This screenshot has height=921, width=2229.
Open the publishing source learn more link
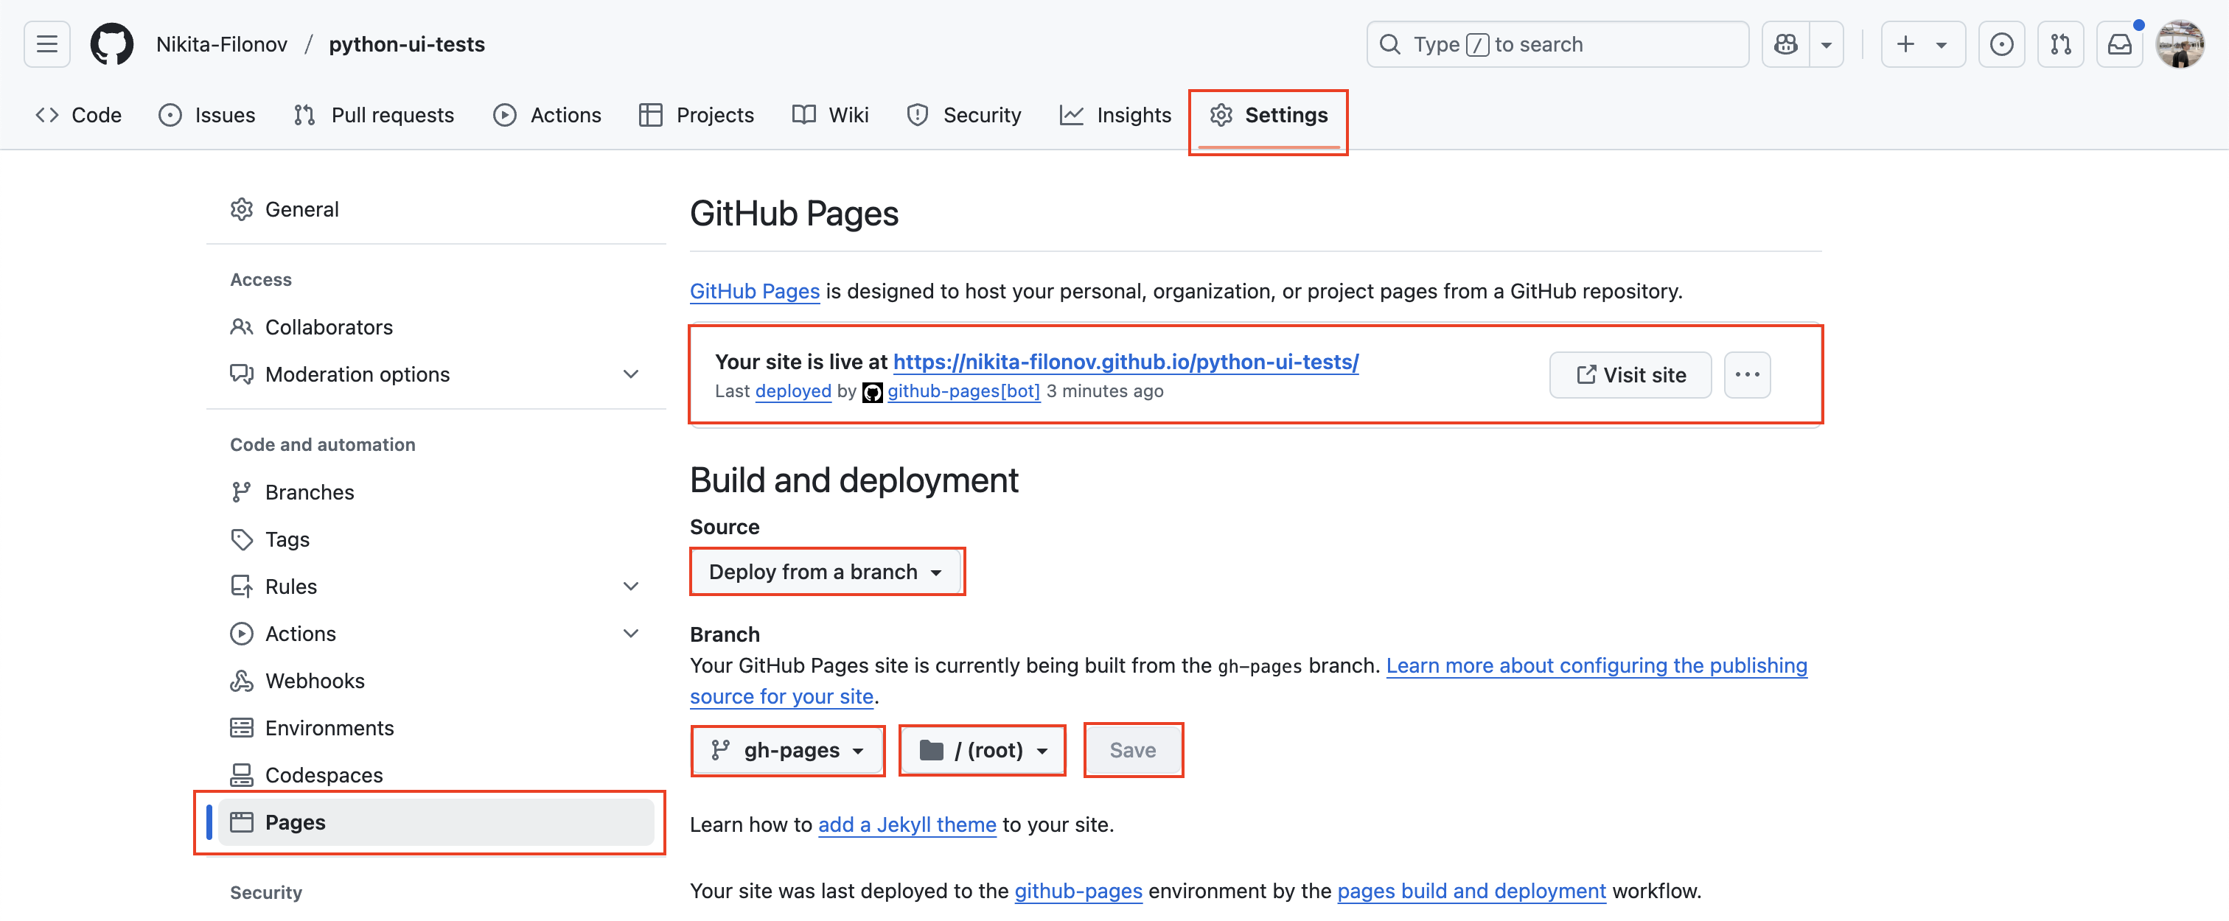pyautogui.click(x=1597, y=666)
